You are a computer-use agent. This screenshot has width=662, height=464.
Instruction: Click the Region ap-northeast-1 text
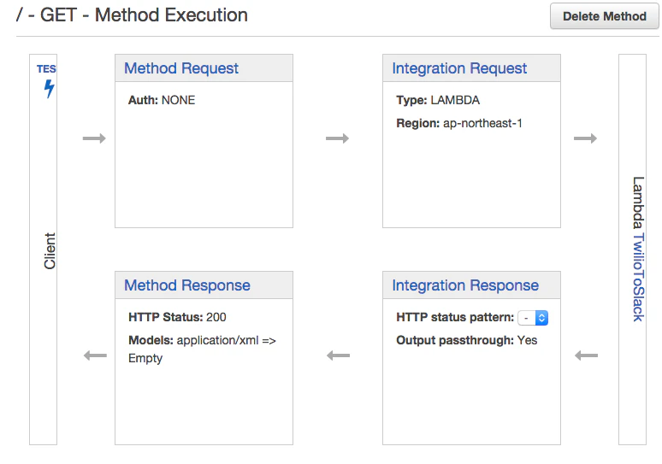[459, 123]
